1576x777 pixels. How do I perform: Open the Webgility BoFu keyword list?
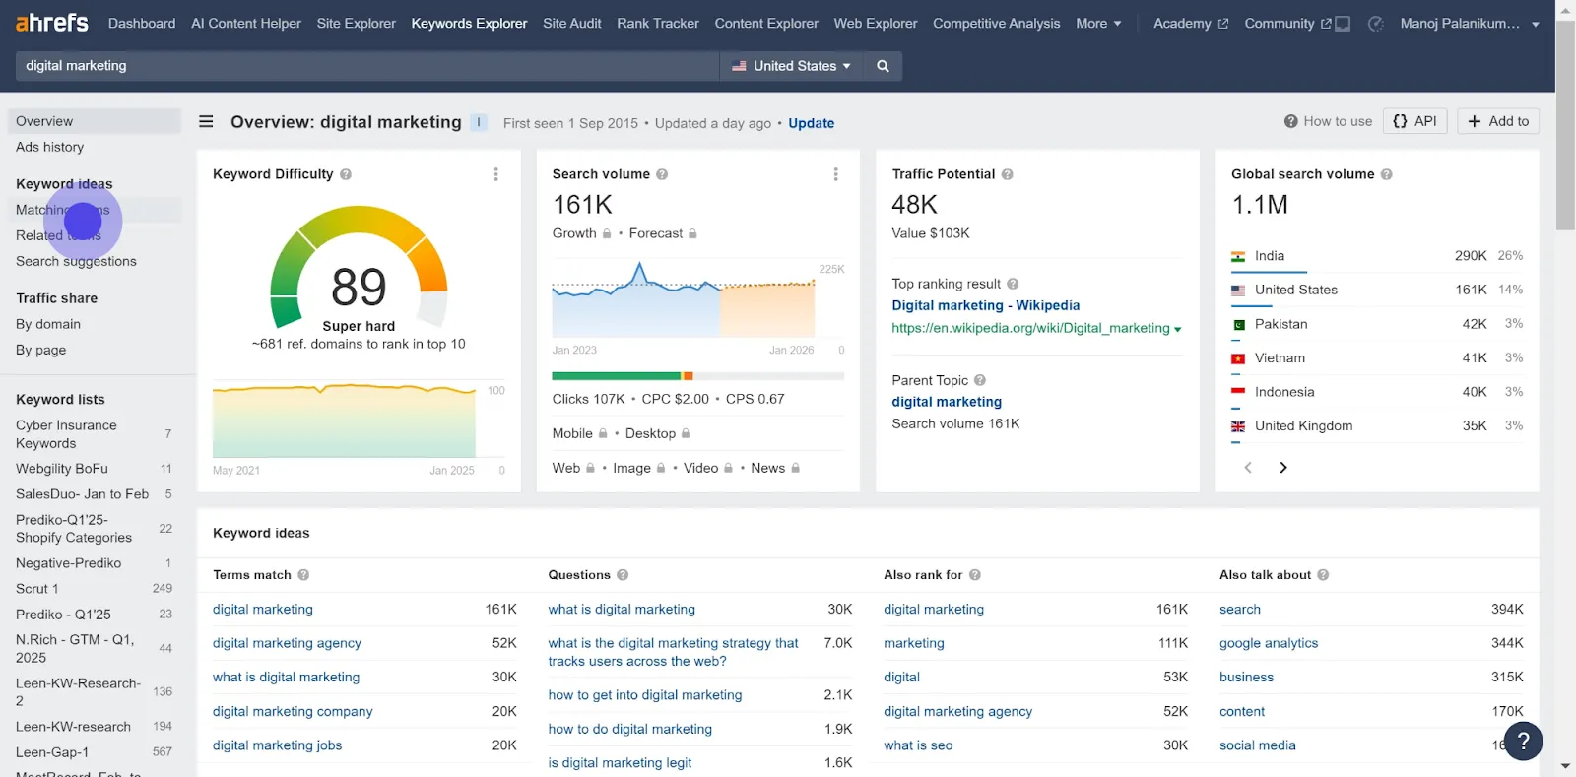click(62, 469)
